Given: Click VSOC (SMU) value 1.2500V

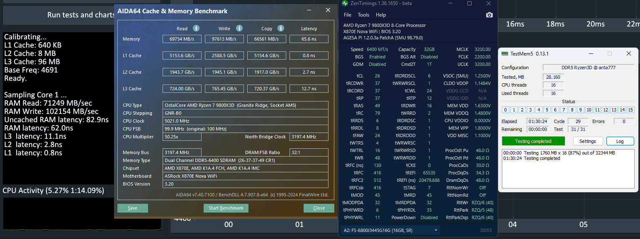Looking at the screenshot, I should [x=482, y=76].
